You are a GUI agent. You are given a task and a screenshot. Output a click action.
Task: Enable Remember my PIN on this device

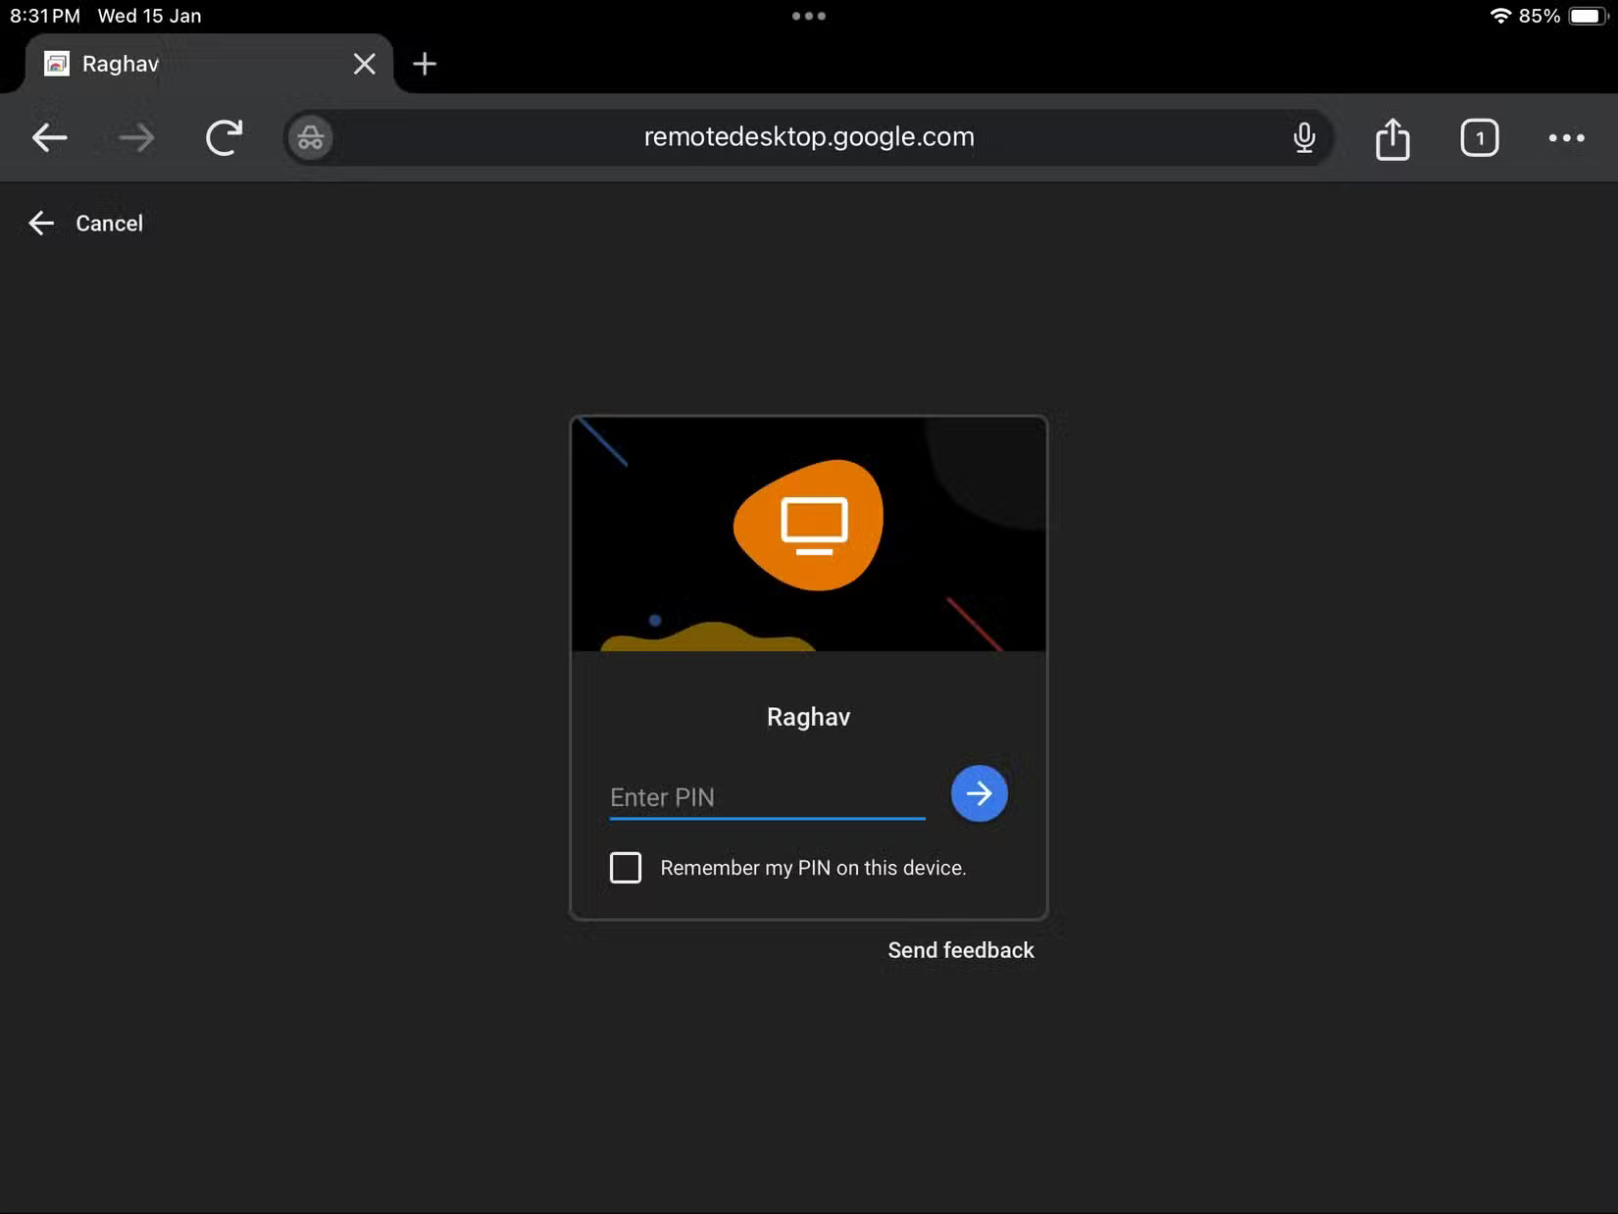[626, 867]
